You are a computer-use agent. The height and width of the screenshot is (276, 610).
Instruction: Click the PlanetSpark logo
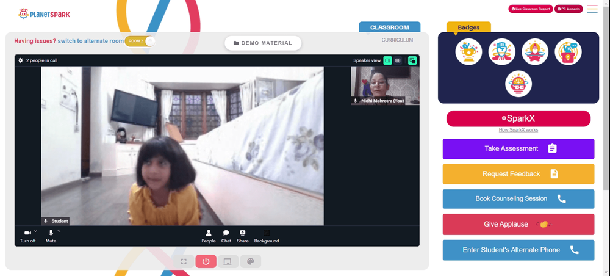(44, 13)
